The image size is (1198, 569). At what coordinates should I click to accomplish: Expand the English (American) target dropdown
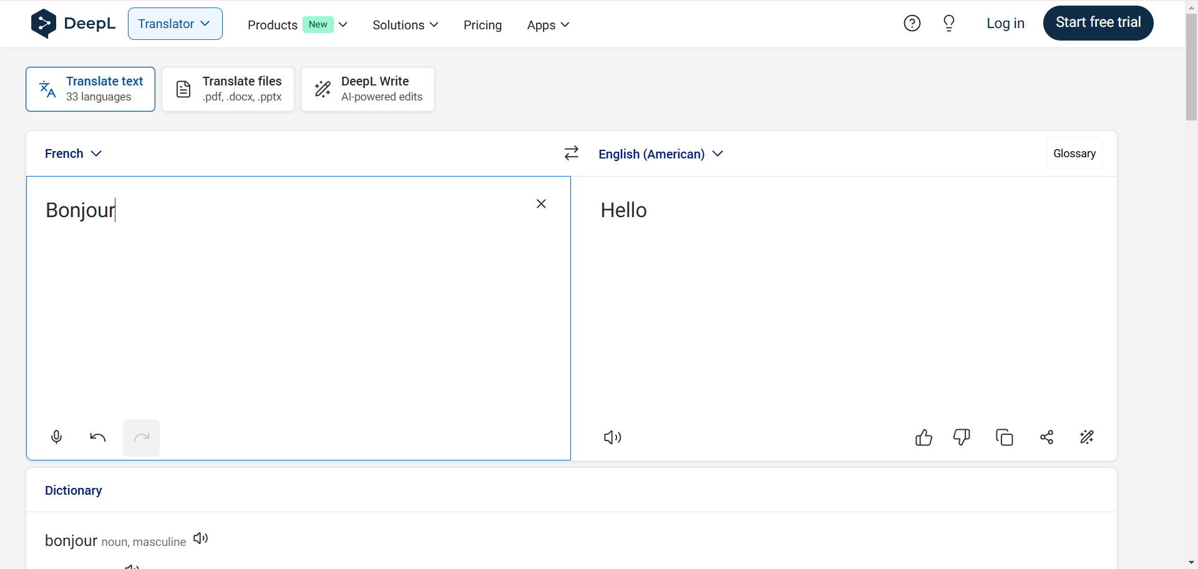coord(660,154)
